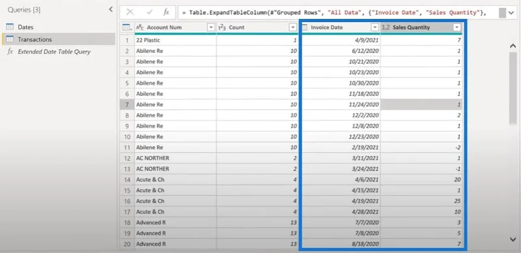Select the Transactions query
This screenshot has width=521, height=253.
click(x=58, y=39)
